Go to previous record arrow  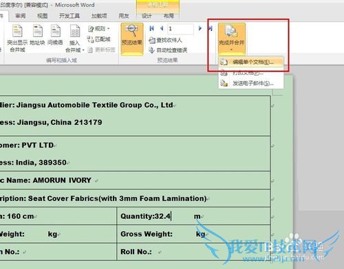point(162,28)
